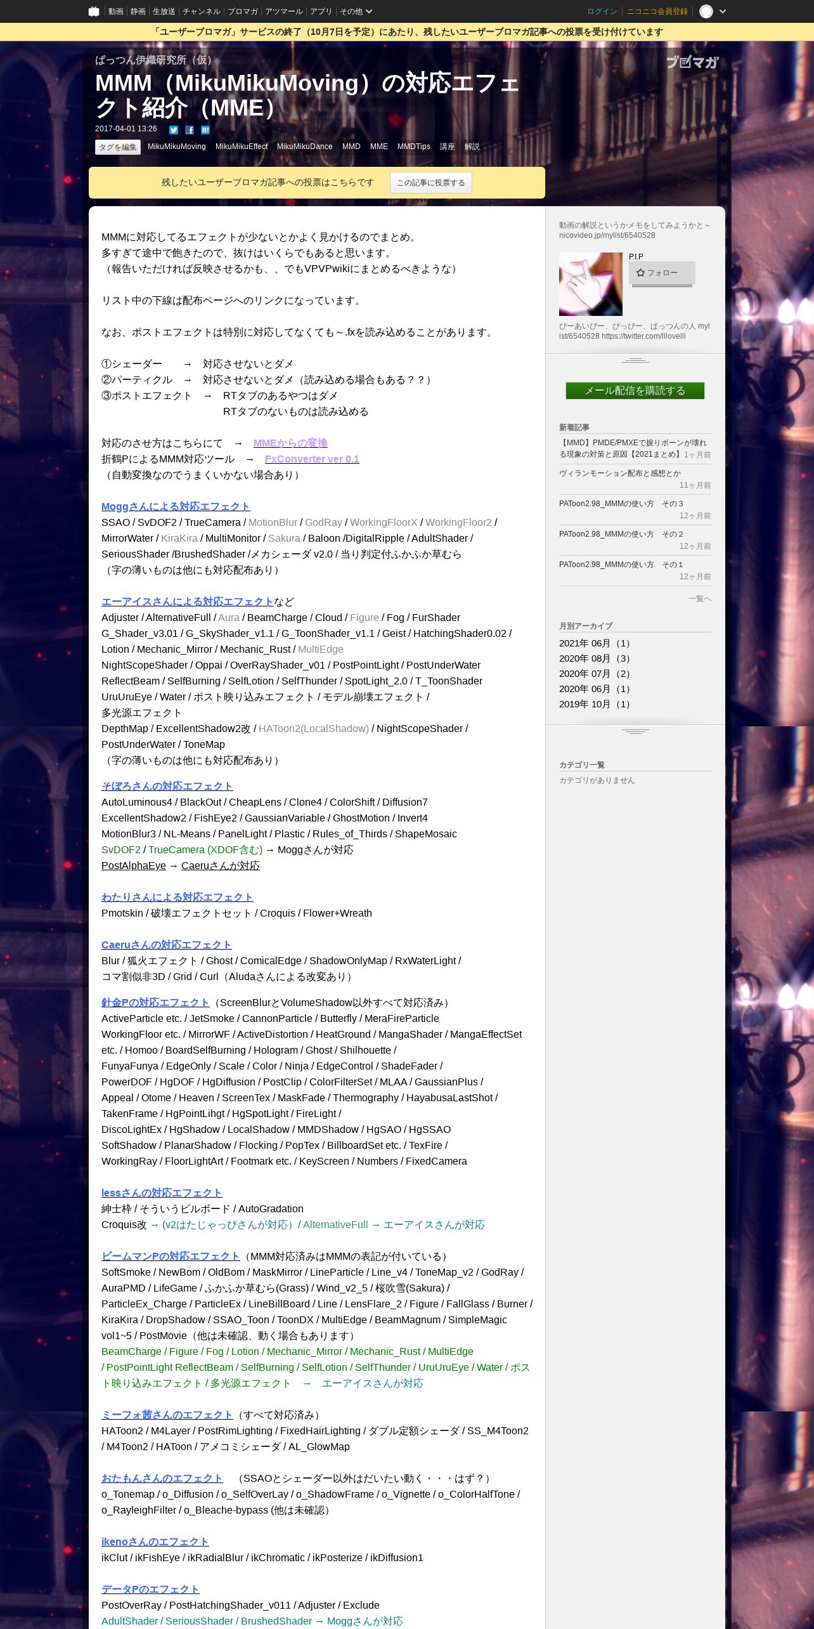
Task: Select the MikuMikuMoving tag
Action: click(177, 147)
